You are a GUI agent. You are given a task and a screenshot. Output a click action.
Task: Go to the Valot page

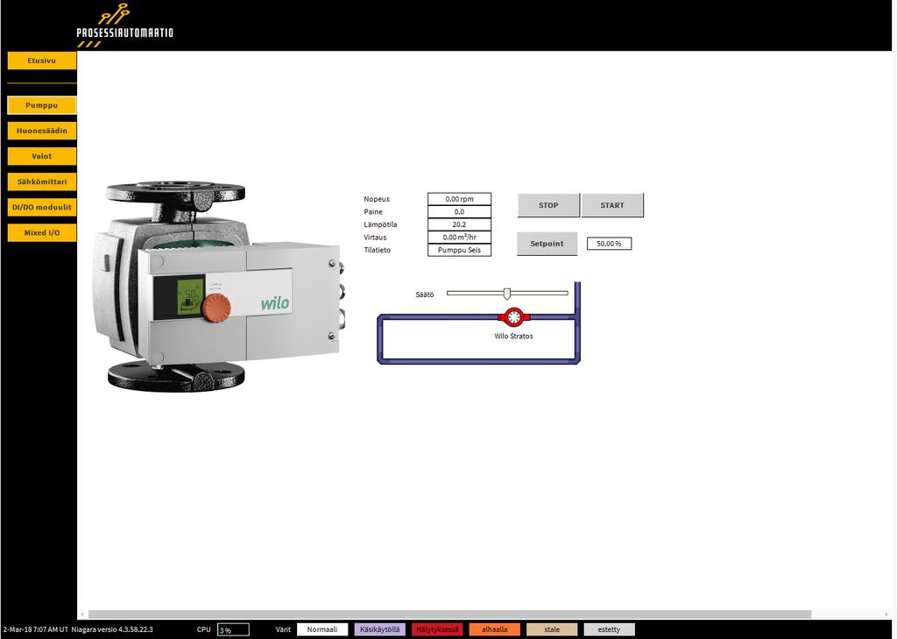[42, 156]
